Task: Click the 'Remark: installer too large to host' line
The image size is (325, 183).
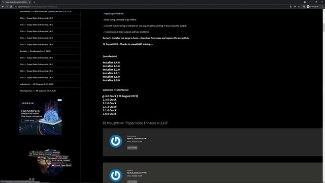Action: (x=146, y=38)
